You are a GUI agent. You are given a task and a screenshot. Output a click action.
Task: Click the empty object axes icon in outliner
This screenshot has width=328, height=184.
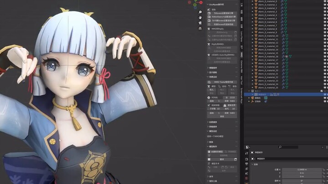pyautogui.click(x=252, y=101)
